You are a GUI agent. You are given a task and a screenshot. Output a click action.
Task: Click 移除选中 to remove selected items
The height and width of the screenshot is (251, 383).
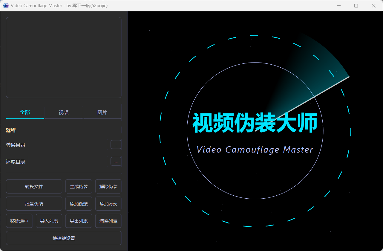(19, 220)
